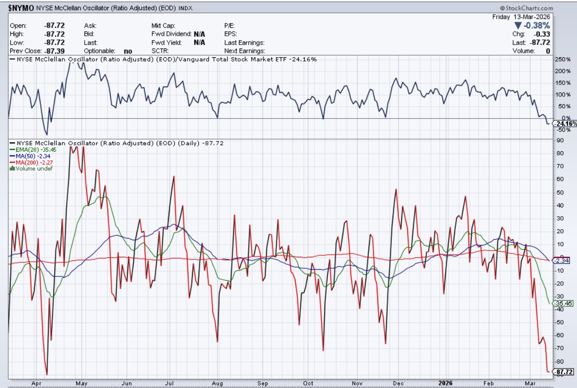Click the Jul label on time axis
Viewport: 577px width, 388px height.
(169, 383)
